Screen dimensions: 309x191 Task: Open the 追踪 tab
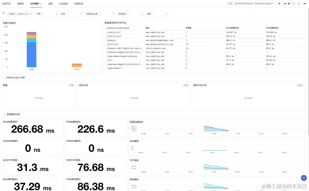click(x=50, y=3)
